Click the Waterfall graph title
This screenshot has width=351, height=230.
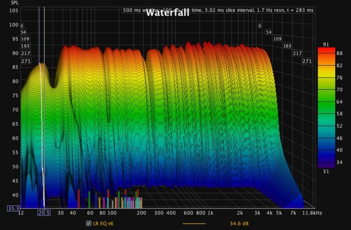(167, 13)
